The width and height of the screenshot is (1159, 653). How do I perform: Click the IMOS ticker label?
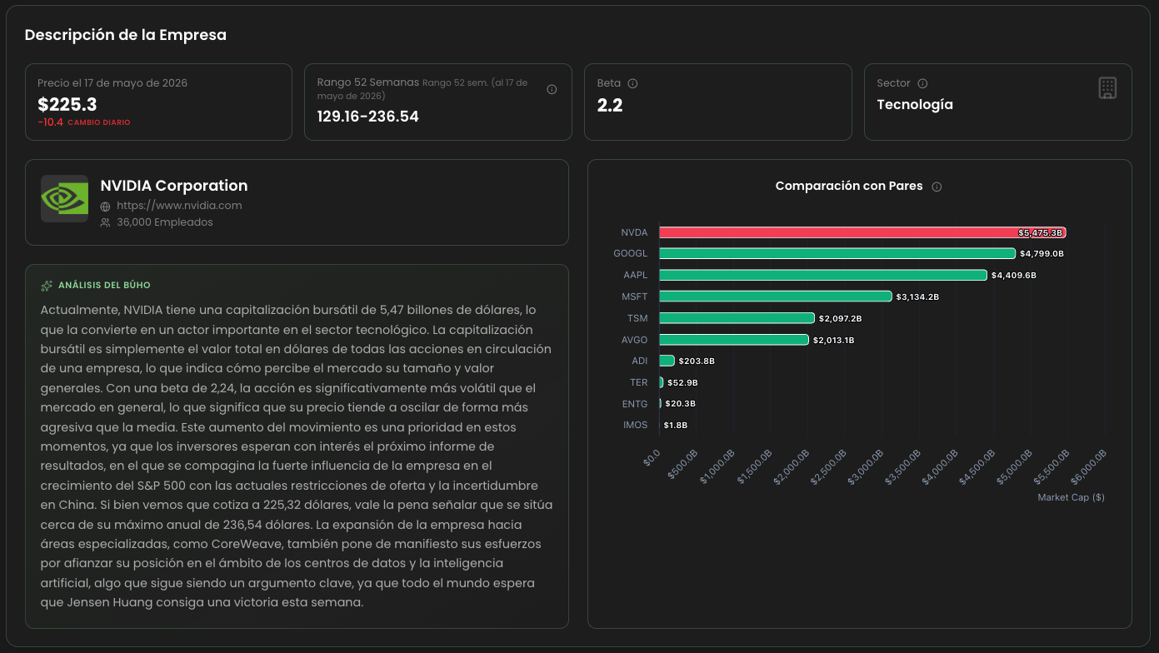coord(635,426)
